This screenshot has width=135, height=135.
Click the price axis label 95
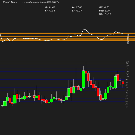[127, 80]
